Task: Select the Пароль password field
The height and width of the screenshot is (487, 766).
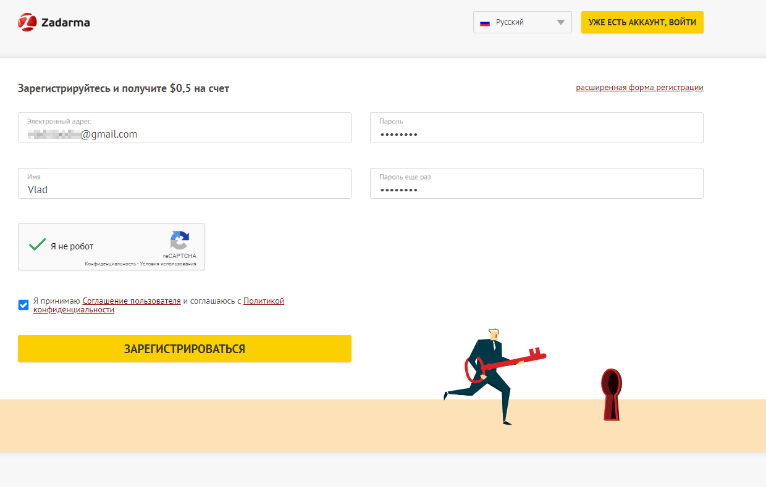Action: click(x=536, y=133)
